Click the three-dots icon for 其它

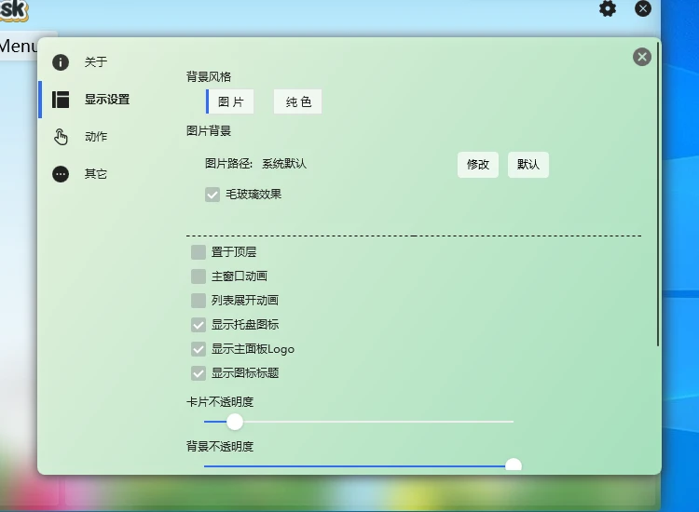coord(61,174)
